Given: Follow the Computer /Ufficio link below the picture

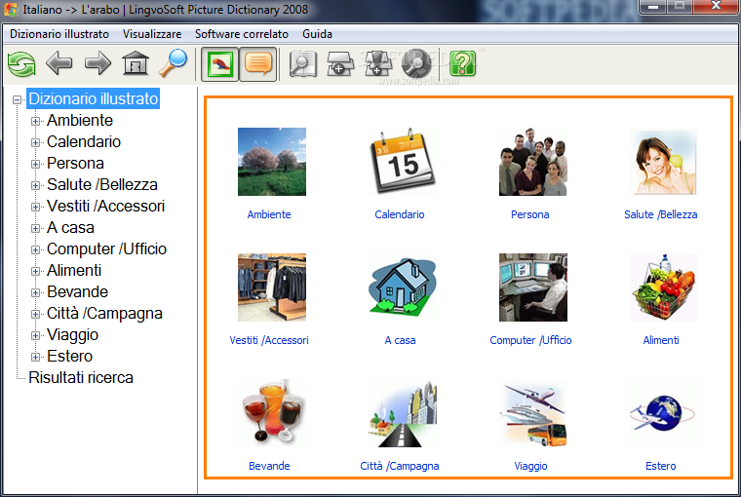Looking at the screenshot, I should [530, 340].
